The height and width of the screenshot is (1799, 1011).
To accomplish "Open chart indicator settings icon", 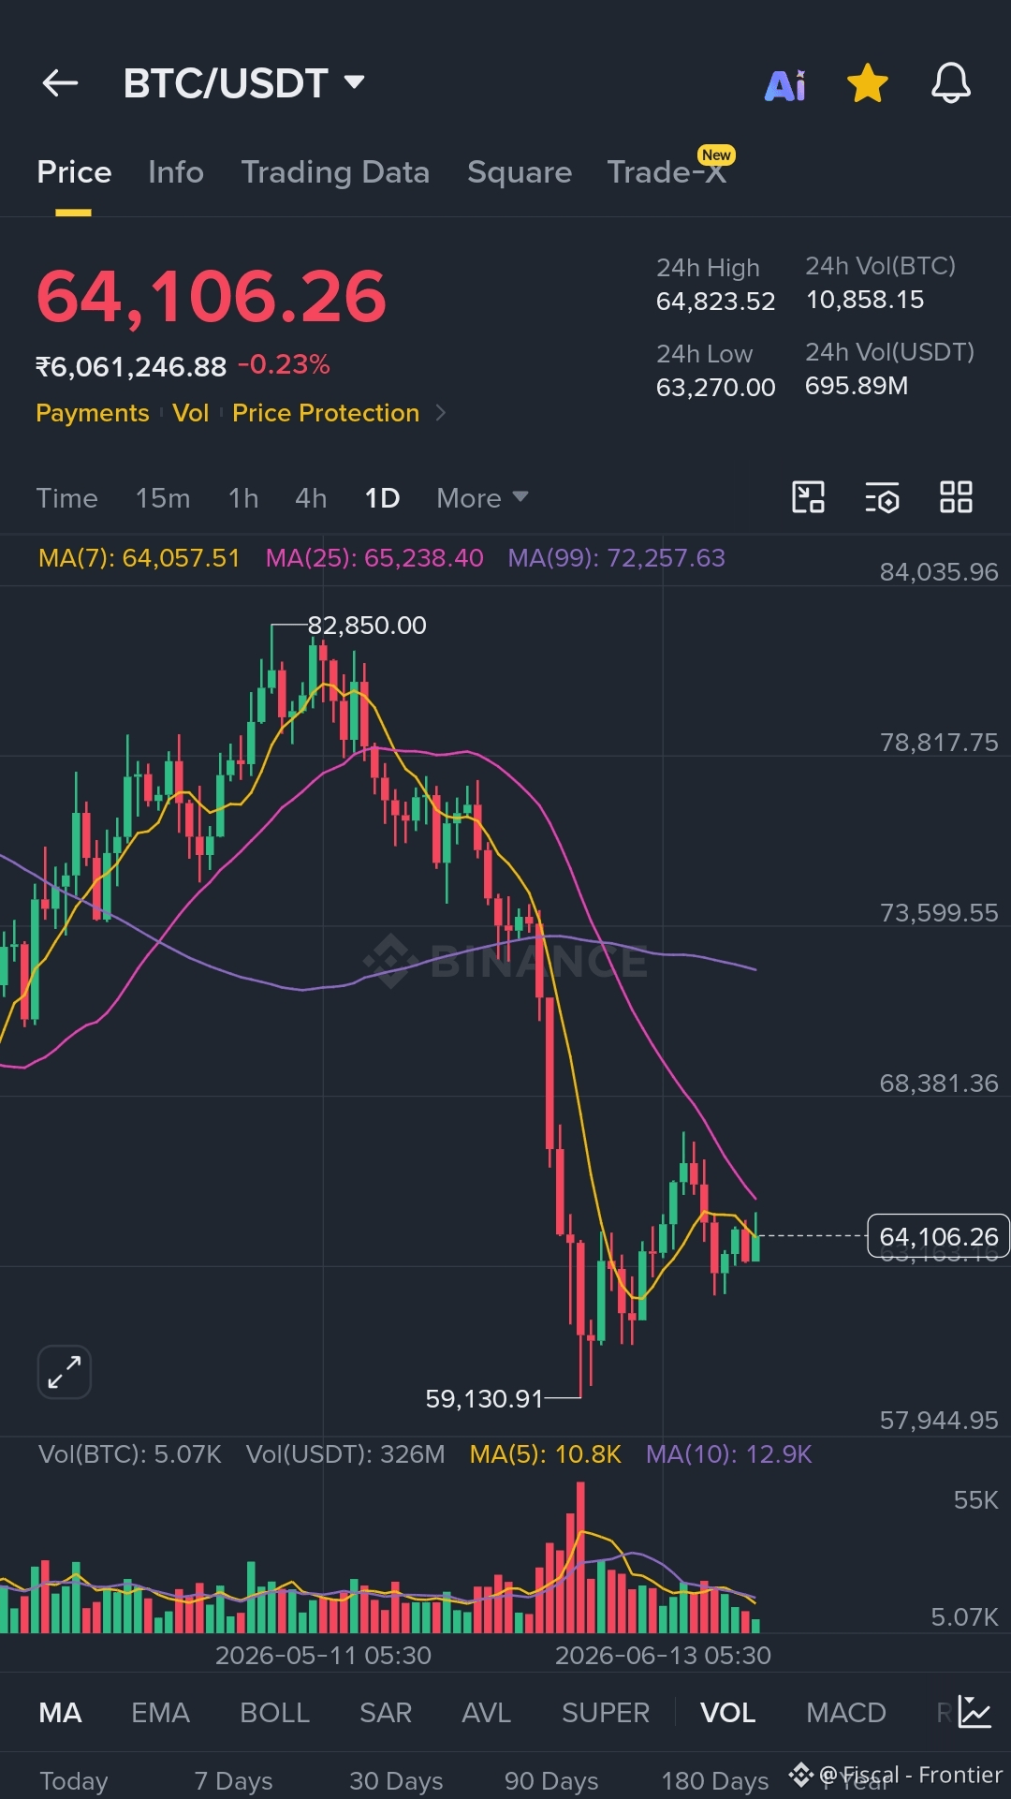I will pos(882,497).
